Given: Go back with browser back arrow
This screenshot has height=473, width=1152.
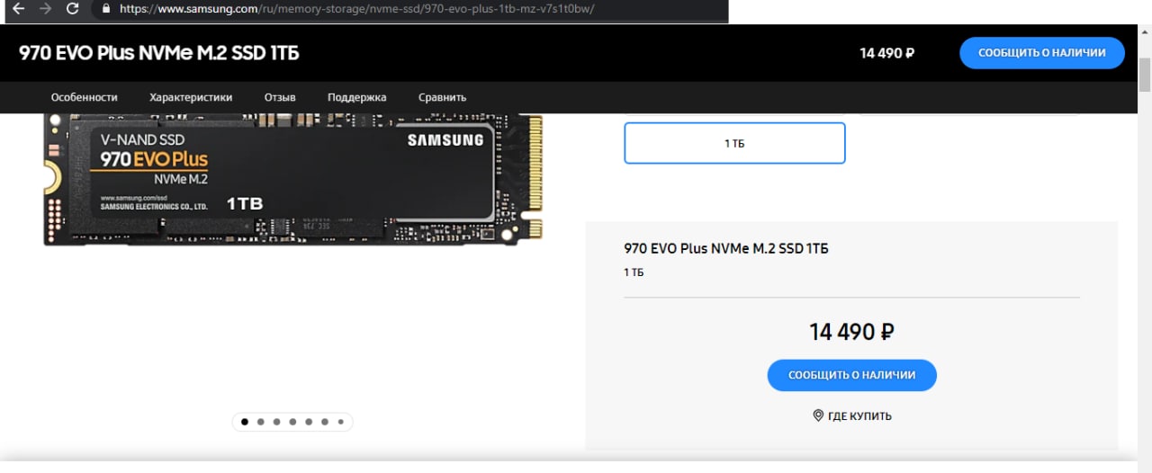Looking at the screenshot, I should coord(17,9).
